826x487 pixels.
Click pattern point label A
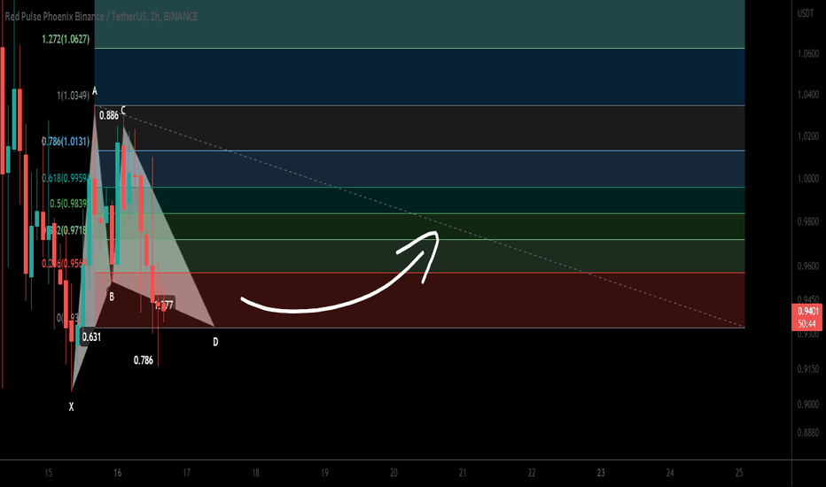95,91
